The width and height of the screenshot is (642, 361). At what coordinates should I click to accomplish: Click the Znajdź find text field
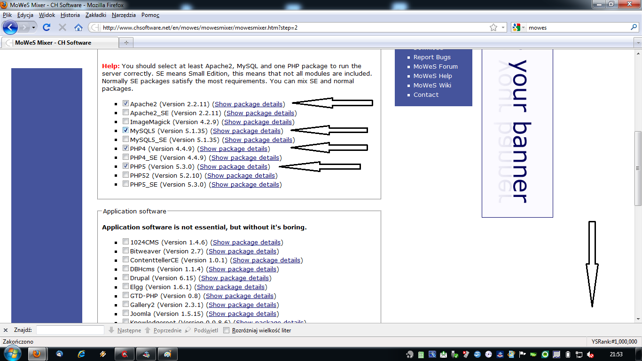click(x=70, y=330)
